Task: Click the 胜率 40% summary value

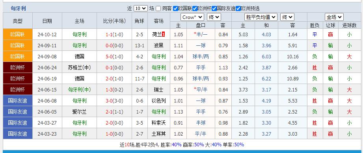Action: pos(177,145)
